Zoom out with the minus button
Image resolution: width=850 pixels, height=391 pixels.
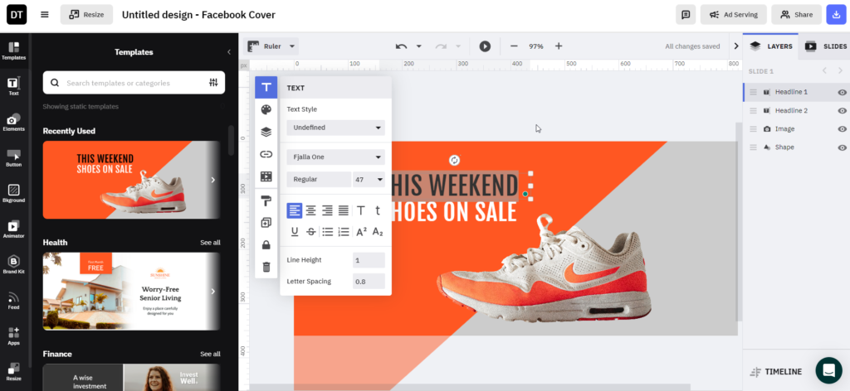[514, 46]
